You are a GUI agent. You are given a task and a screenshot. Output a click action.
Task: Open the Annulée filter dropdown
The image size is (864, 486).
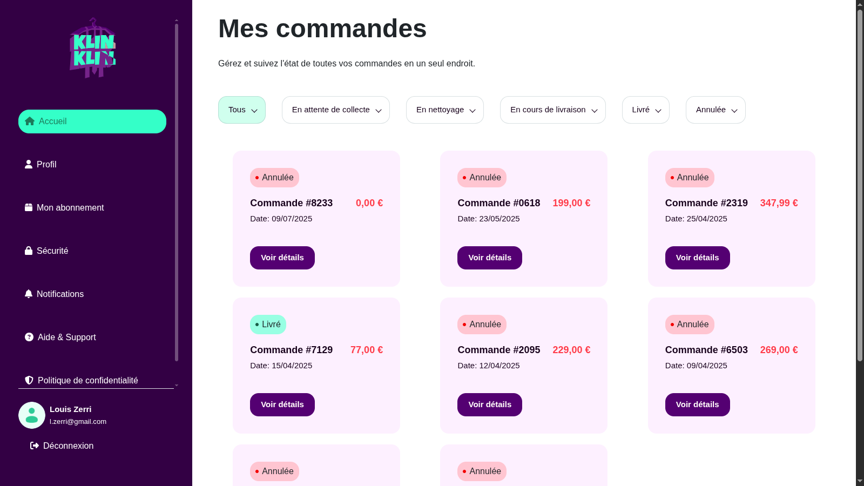[x=715, y=110]
